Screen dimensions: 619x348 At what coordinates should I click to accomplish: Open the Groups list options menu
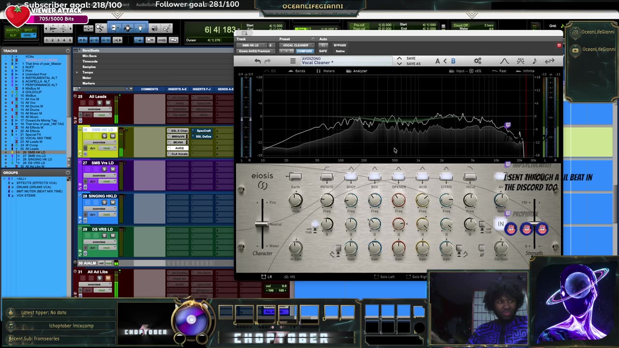(x=68, y=173)
